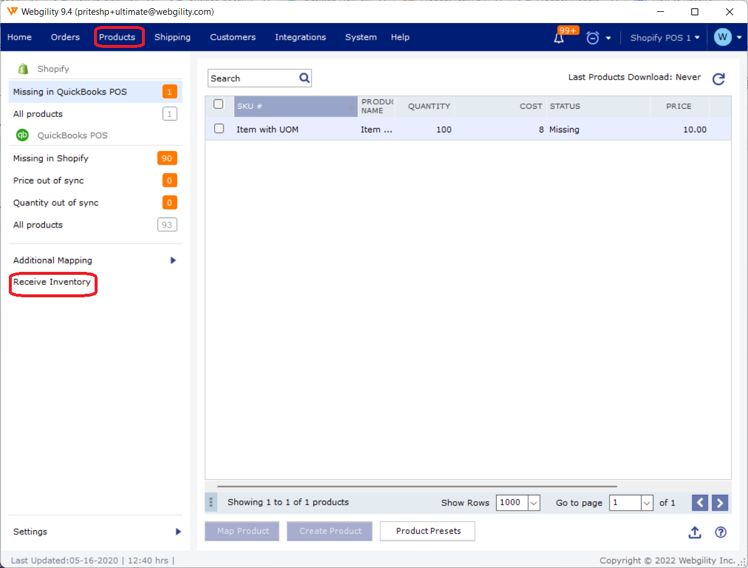Expand the Settings menu
748x568 pixels.
178,531
